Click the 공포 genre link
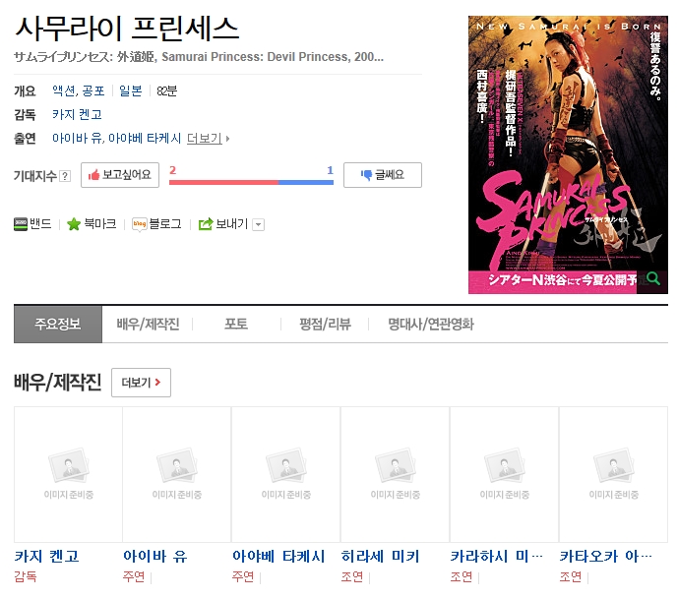Viewport: 678px width, 599px height. 93,90
